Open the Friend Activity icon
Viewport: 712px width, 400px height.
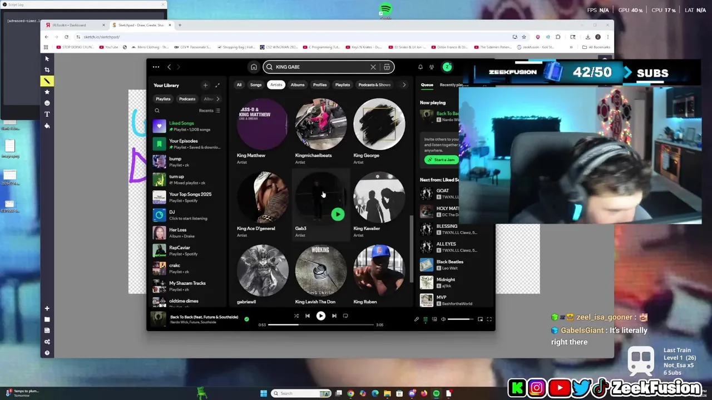tap(432, 67)
